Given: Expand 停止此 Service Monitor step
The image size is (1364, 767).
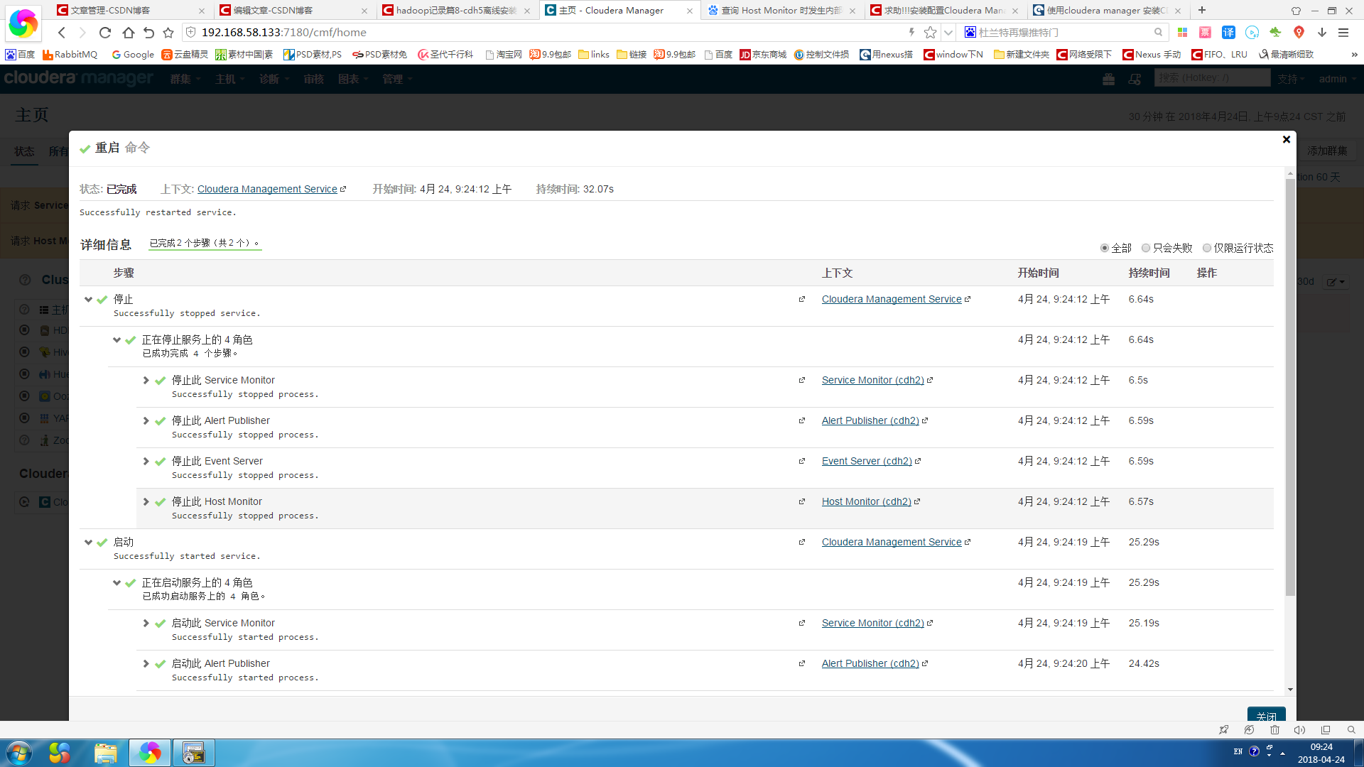Looking at the screenshot, I should click(146, 381).
